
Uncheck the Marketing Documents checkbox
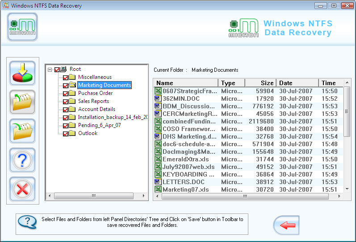[x=65, y=86]
